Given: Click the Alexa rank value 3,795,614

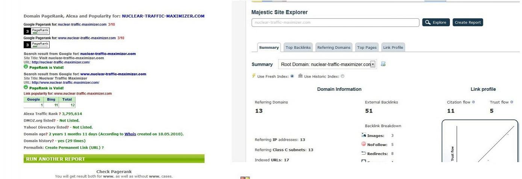Looking at the screenshot, I should pyautogui.click(x=72, y=114).
